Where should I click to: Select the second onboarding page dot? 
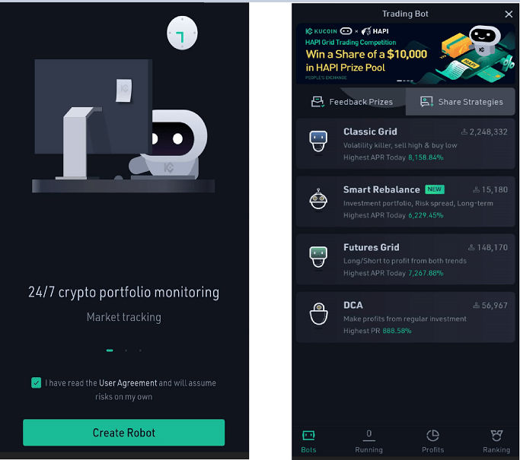126,351
